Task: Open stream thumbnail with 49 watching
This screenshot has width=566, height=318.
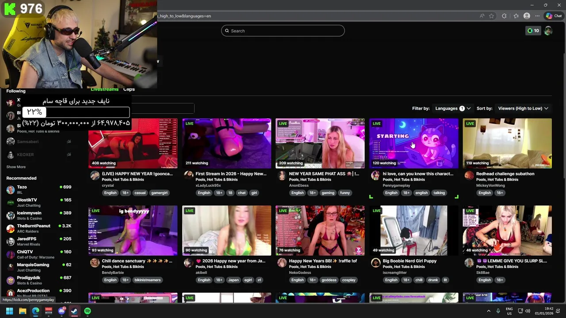Action: tap(414, 231)
